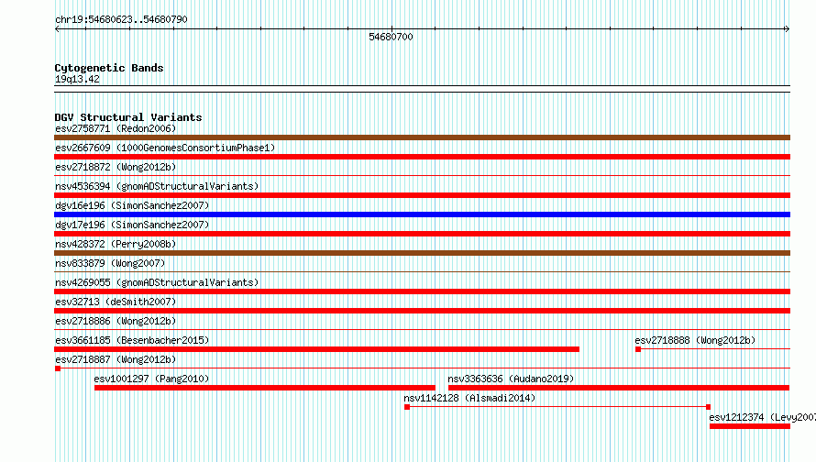Open nsv833879 (Wong2007) entry
The width and height of the screenshot is (816, 462).
click(110, 263)
